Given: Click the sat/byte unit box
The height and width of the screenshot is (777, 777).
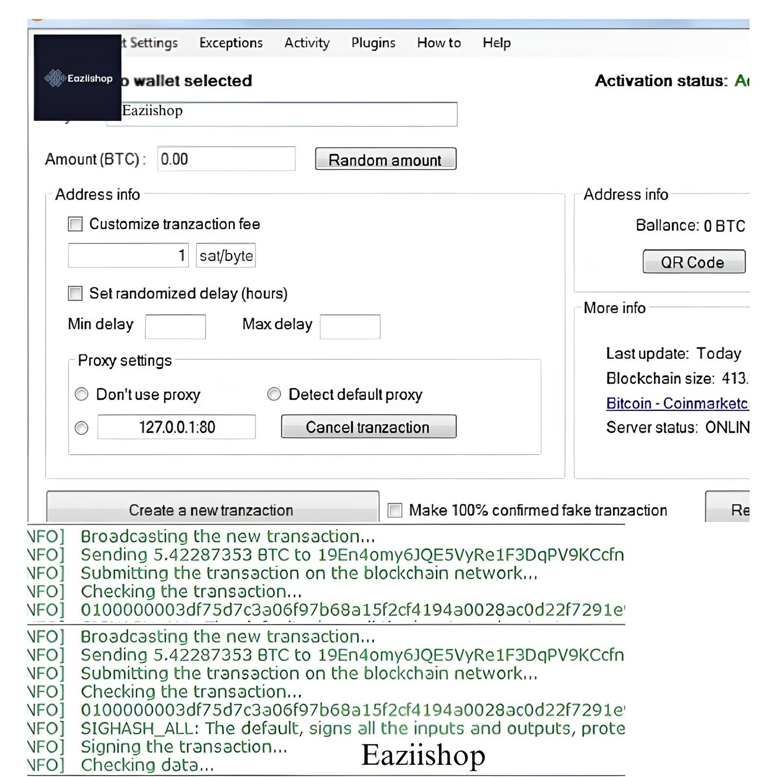Looking at the screenshot, I should click(226, 255).
